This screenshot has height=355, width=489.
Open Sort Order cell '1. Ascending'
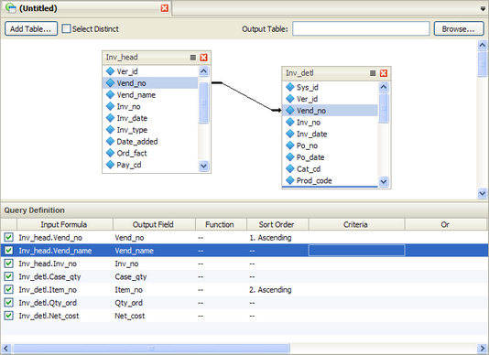tap(277, 238)
